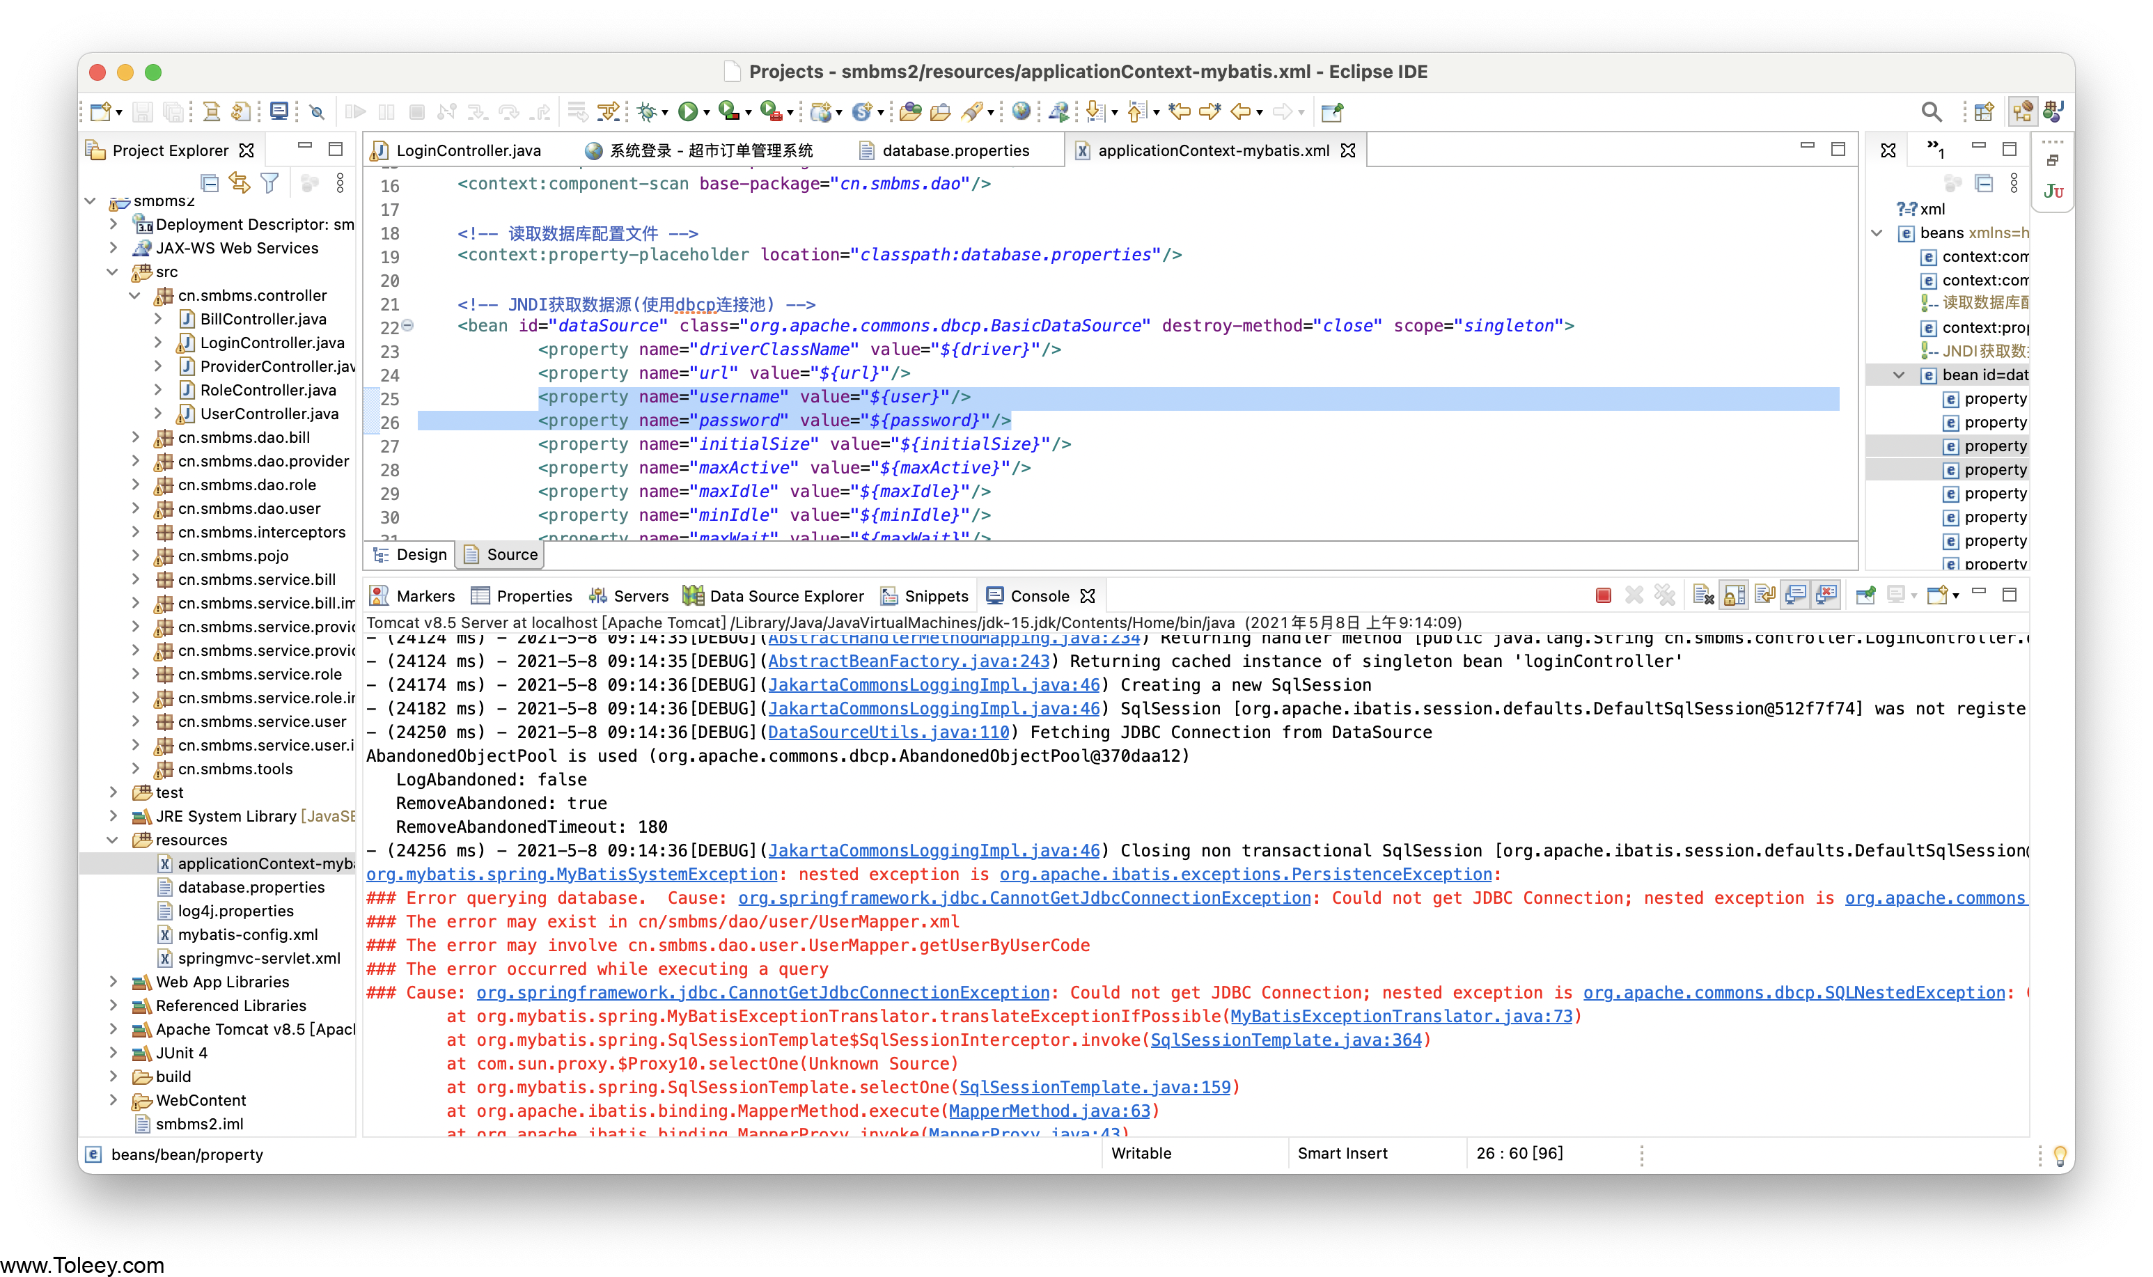Click the toolbar search magnifier icon
This screenshot has width=2153, height=1277.
1931,112
